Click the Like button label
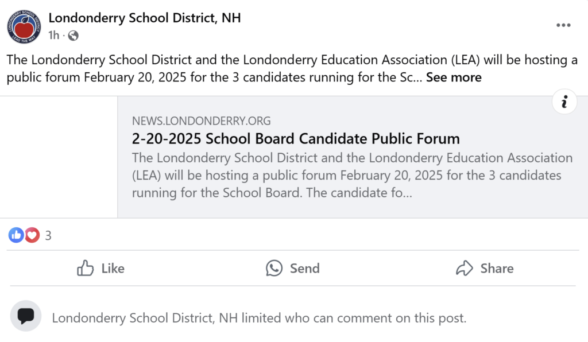588x342 pixels. pyautogui.click(x=113, y=268)
